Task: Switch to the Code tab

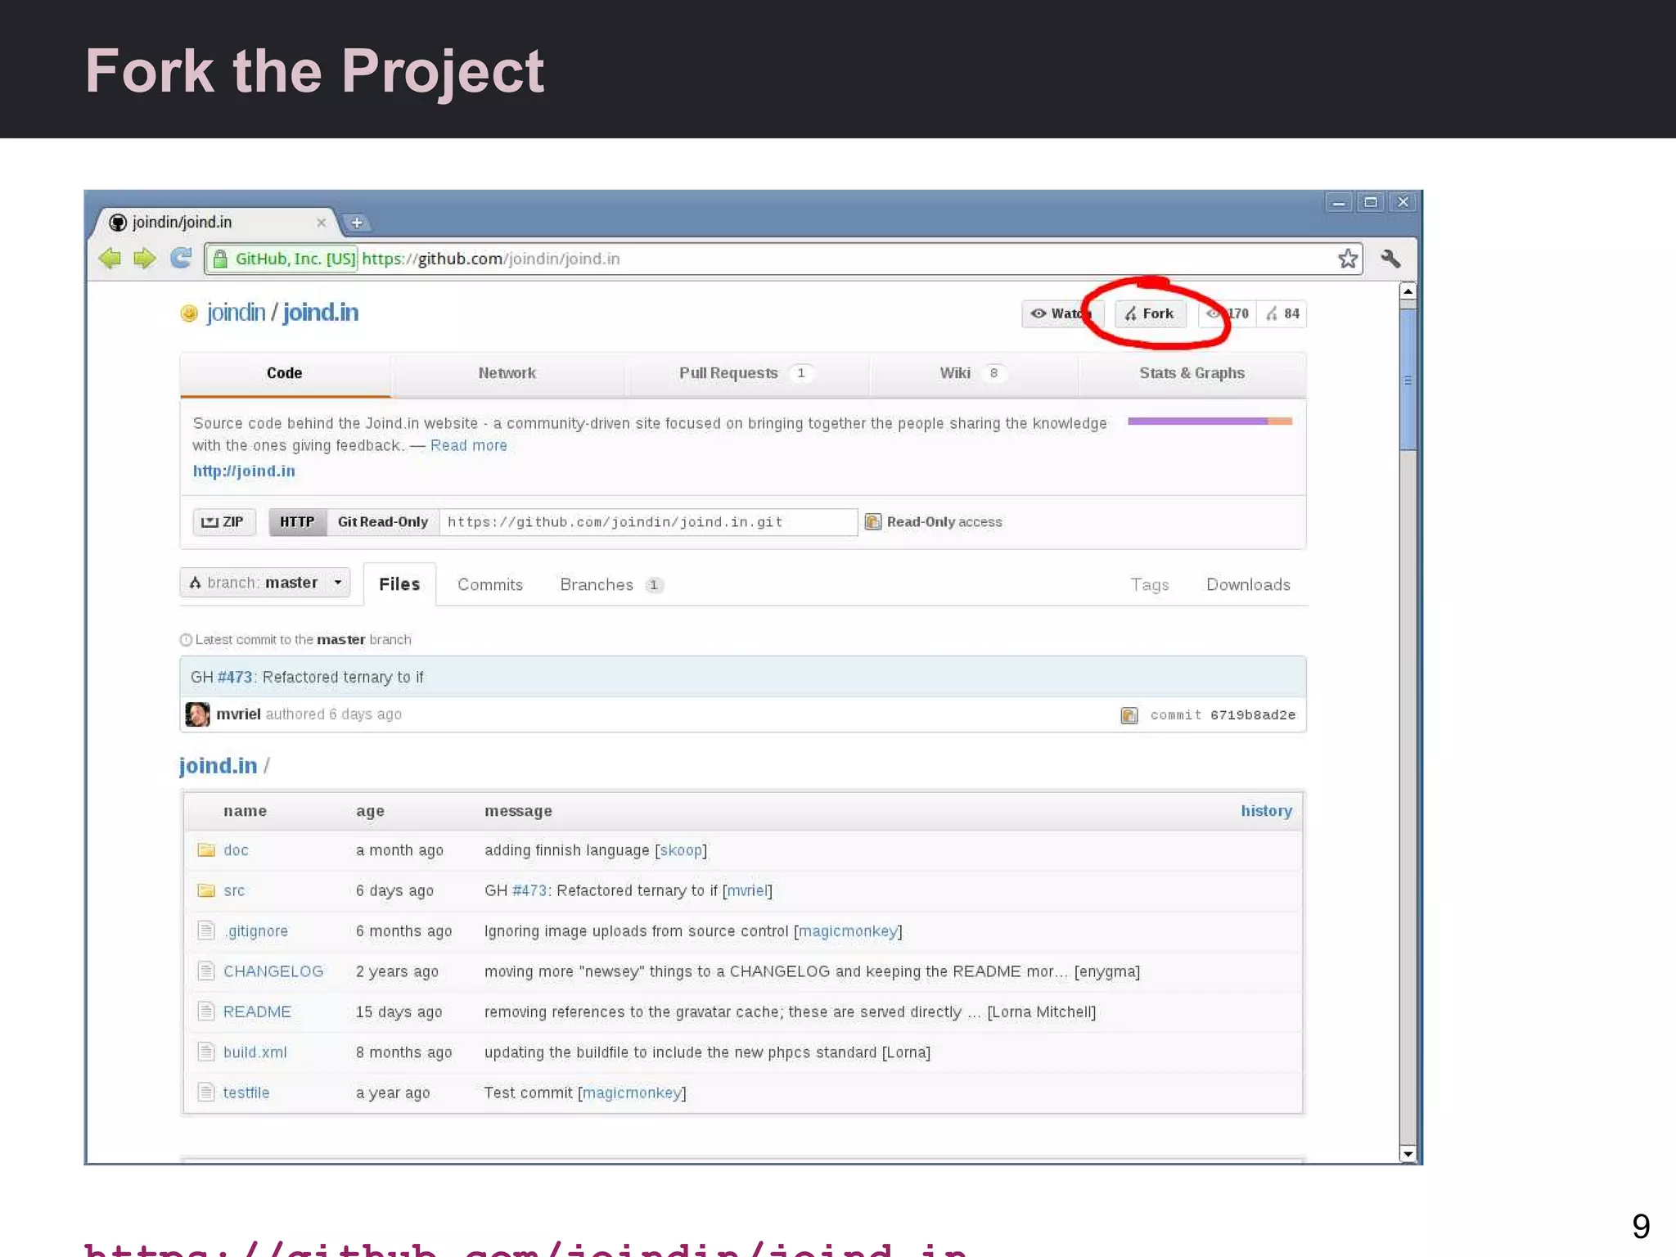Action: [285, 373]
